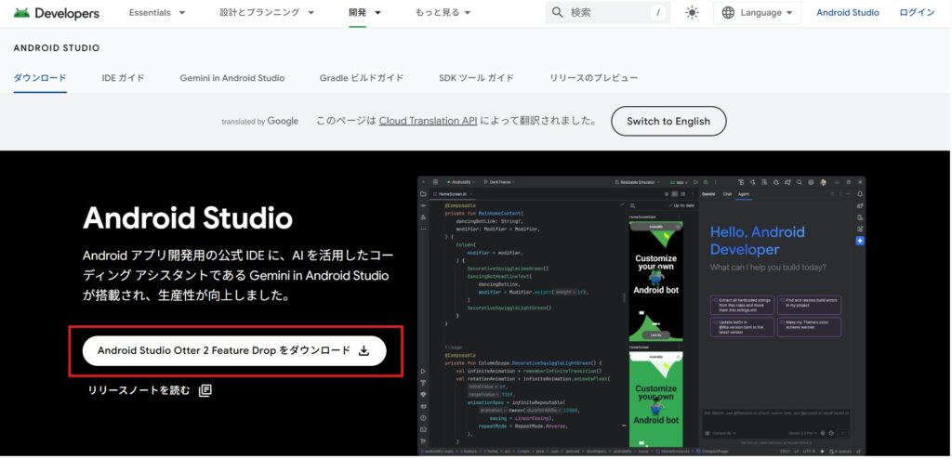Viewport: 952px width, 459px height.
Task: Download Android Studio Otter 2 Feature Drop
Action: 234,351
